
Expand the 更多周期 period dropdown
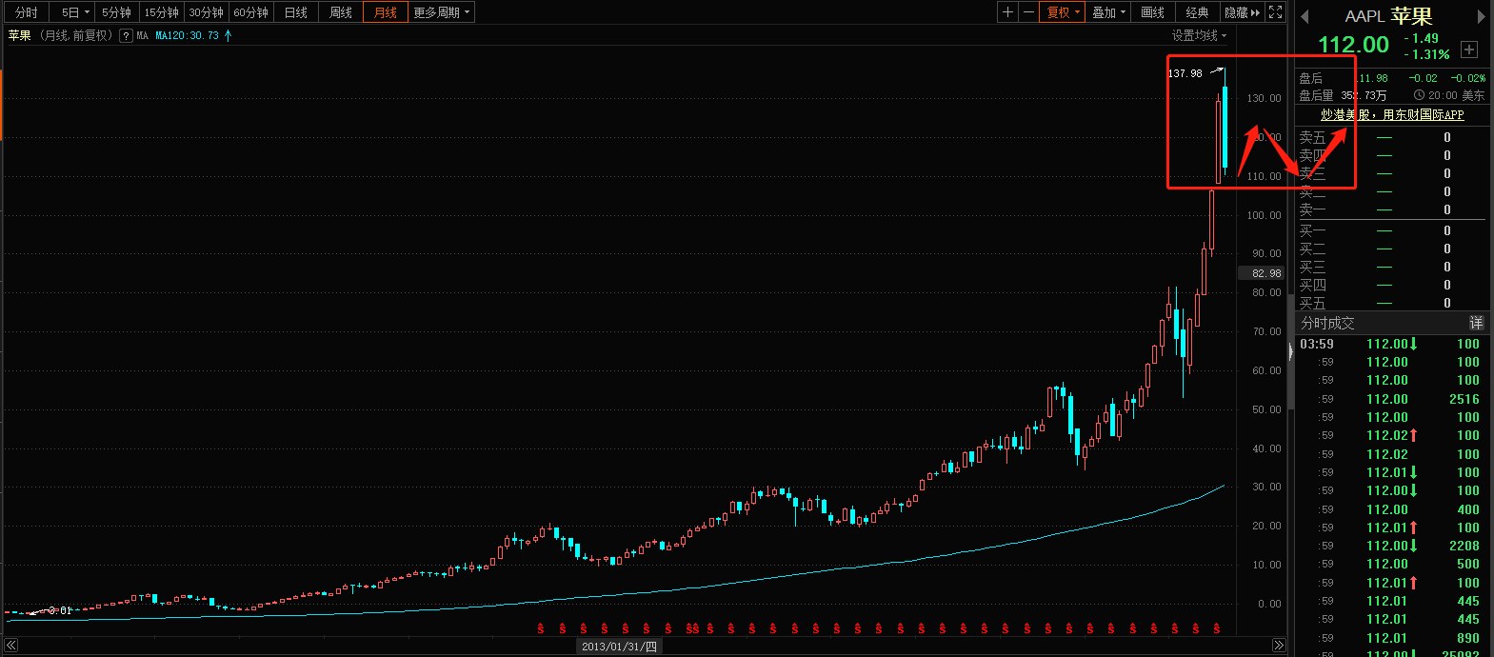441,12
